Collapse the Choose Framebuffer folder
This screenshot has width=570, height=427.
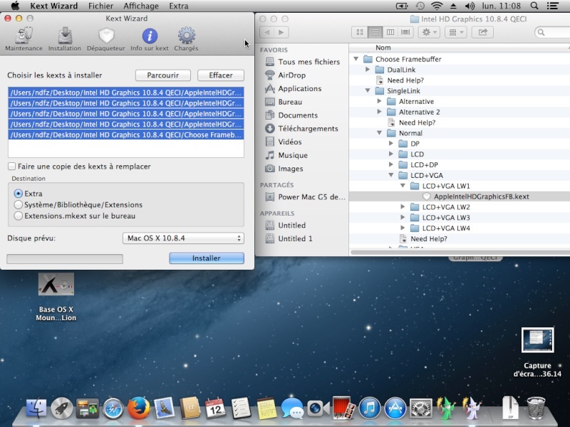(356, 59)
